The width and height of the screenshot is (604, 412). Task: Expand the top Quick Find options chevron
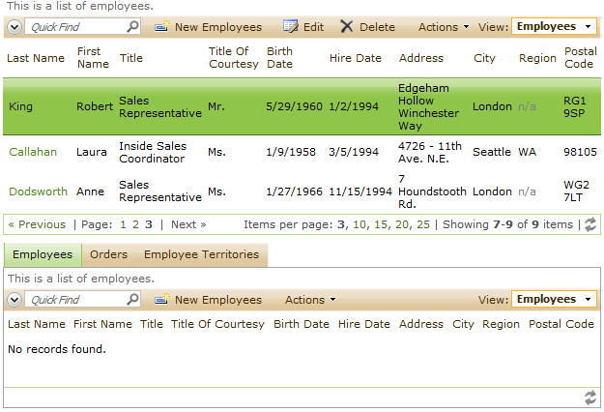coord(14,27)
